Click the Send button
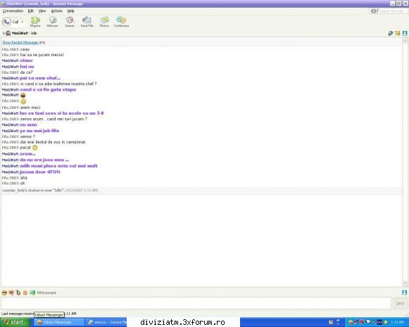Screen dimensions: 409x327 400,303
